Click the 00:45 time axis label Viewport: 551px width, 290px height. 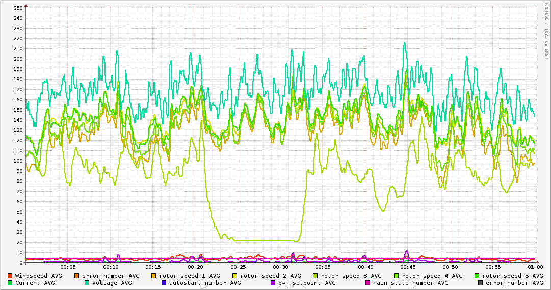coord(408,267)
